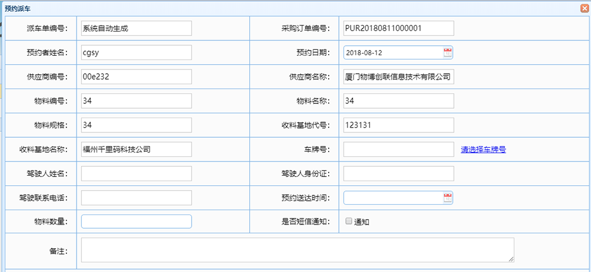The height and width of the screenshot is (272, 591).
Task: Select the 收料基地名称 field 福州千里码科技公司
Action: [x=136, y=150]
